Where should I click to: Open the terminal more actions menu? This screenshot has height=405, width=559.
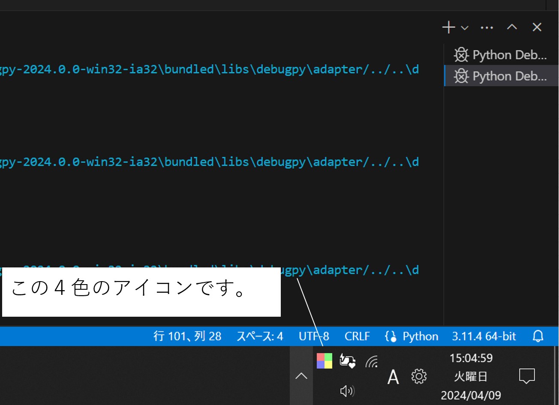487,27
